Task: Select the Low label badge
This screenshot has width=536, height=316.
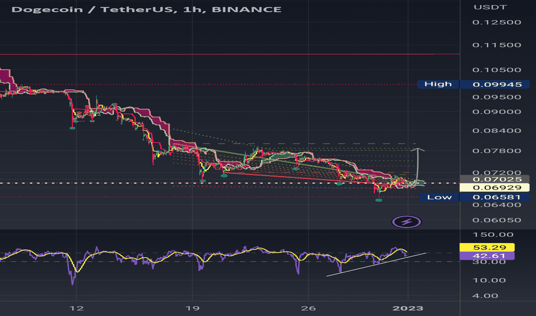Action: [439, 197]
